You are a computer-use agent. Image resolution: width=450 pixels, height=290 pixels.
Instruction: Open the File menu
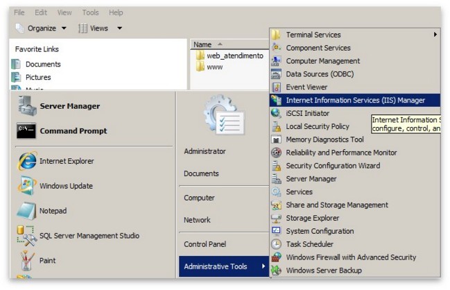[19, 12]
